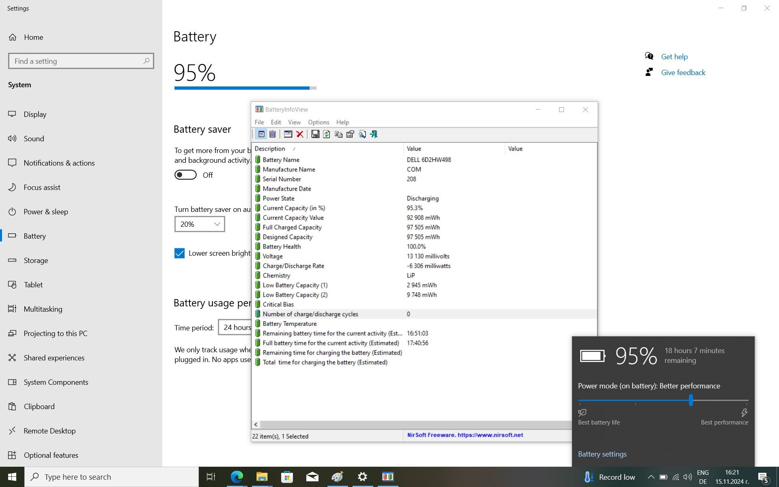Image resolution: width=779 pixels, height=487 pixels.
Task: Click the window-caption toolbar icon in BatteryInfoView
Action: coord(288,134)
